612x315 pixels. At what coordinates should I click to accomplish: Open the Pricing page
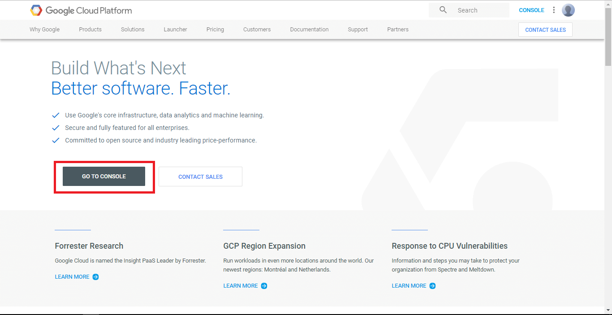click(x=215, y=30)
